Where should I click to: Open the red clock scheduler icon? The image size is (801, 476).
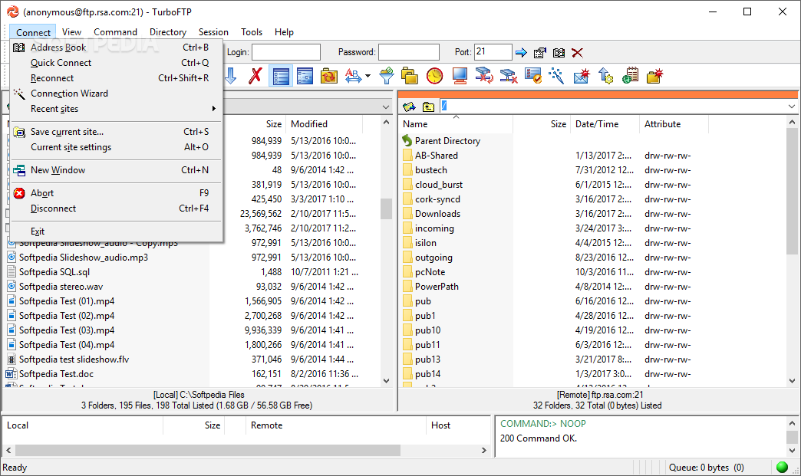coord(435,76)
